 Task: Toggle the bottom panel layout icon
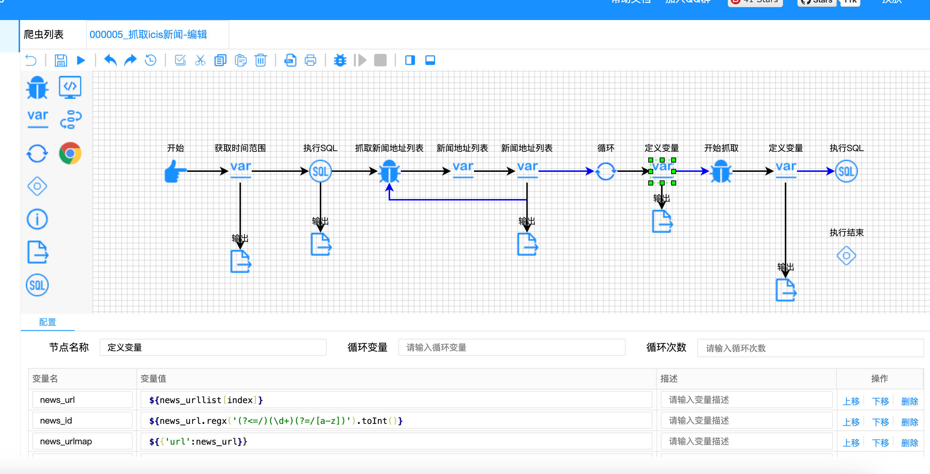click(430, 60)
